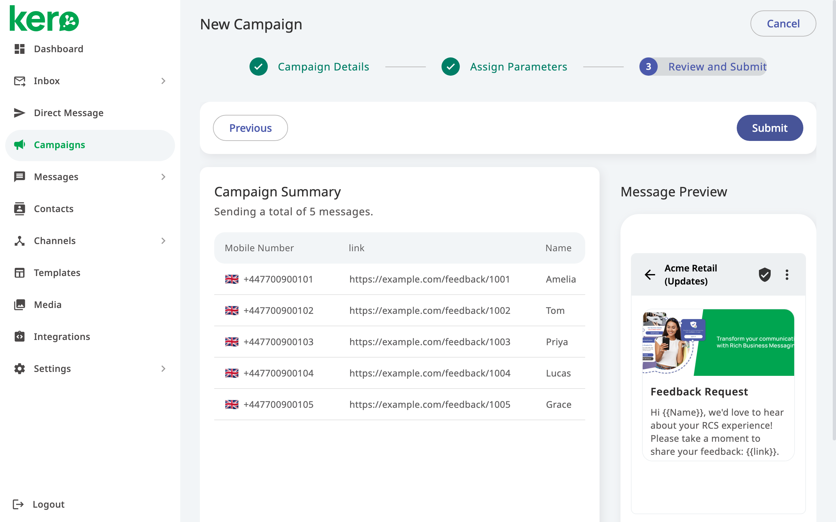
Task: Click the +447700900101 mobile number
Action: [x=279, y=279]
